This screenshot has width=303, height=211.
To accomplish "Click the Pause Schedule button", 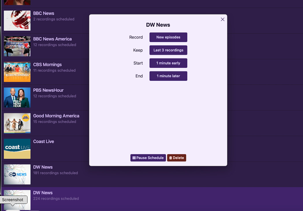I will pyautogui.click(x=148, y=158).
